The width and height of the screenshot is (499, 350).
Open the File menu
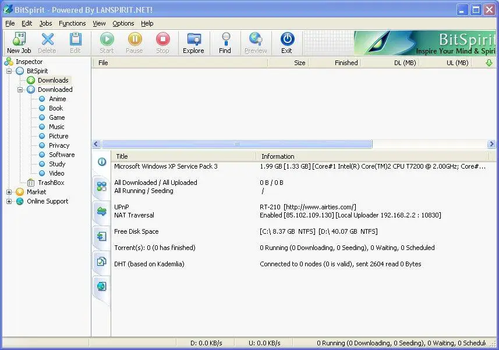[x=10, y=23]
